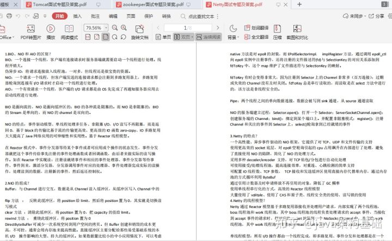Screen dimensions: 392x241
Task: Click 划词翻译 word translation
Action: (x=256, y=28)
